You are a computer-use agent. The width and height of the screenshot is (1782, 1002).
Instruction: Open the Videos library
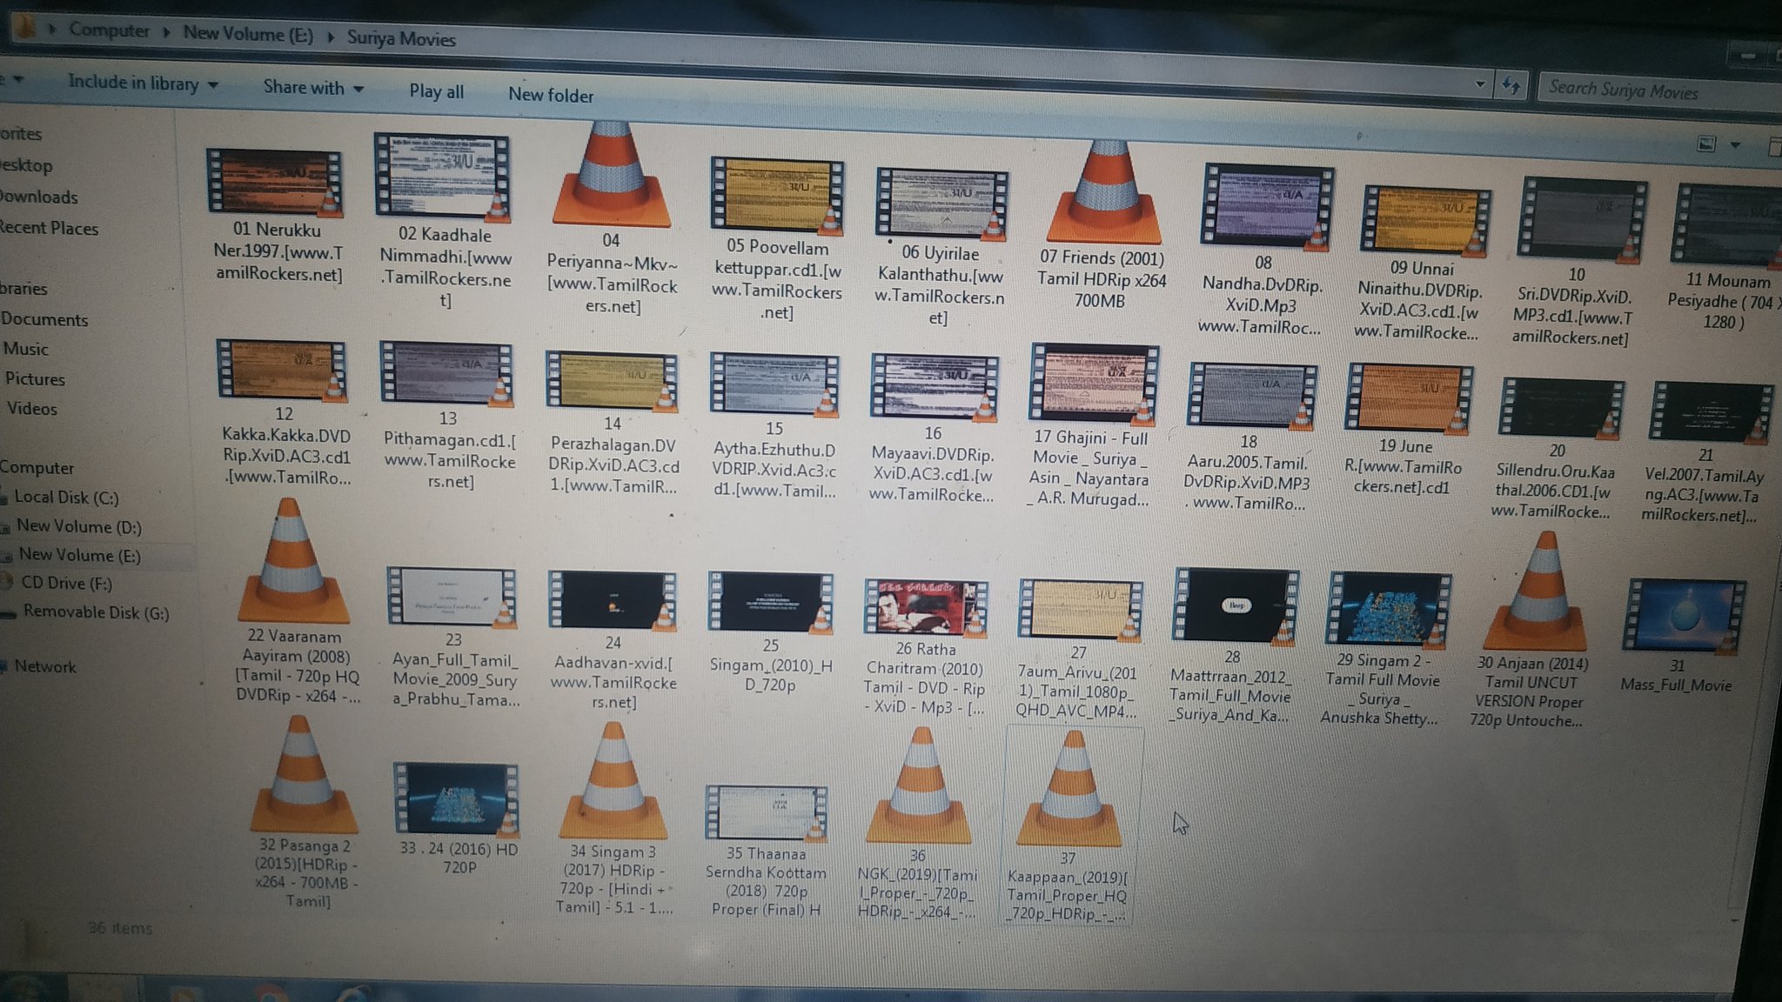32,409
